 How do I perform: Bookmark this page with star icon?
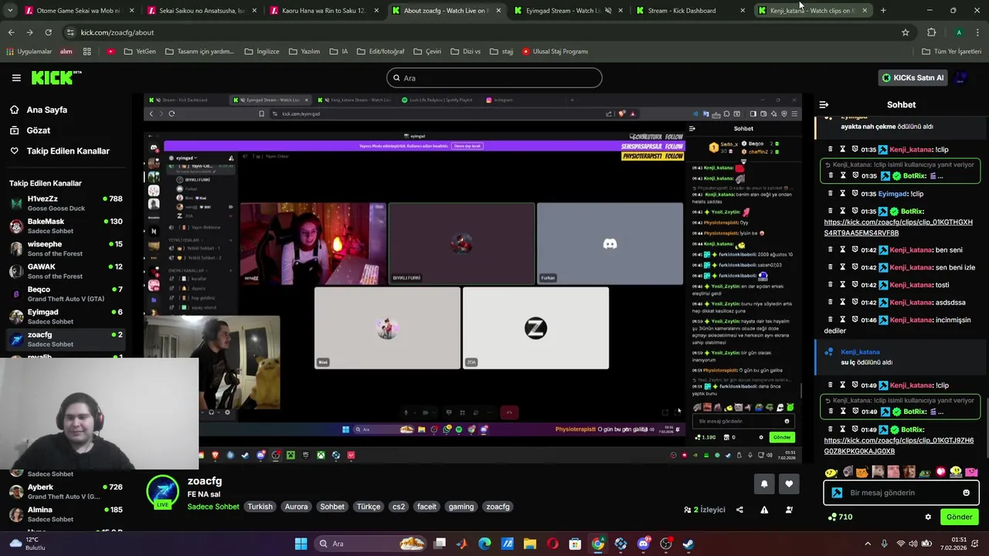(x=906, y=32)
